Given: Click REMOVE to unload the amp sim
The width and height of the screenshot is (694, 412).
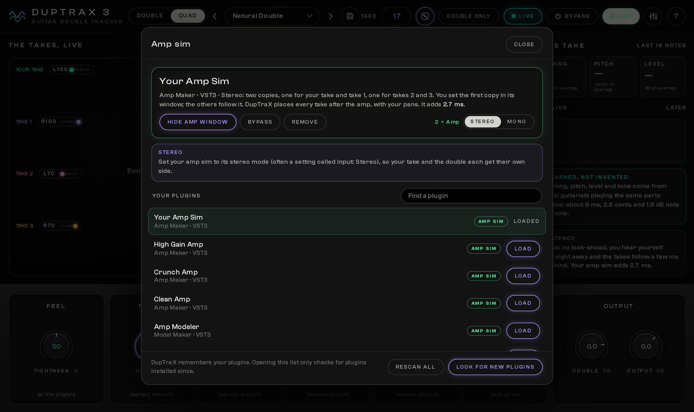Looking at the screenshot, I should [x=305, y=122].
